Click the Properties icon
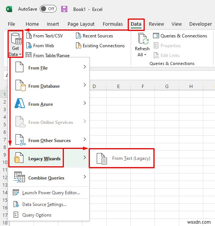215x226 pixels. point(156,45)
